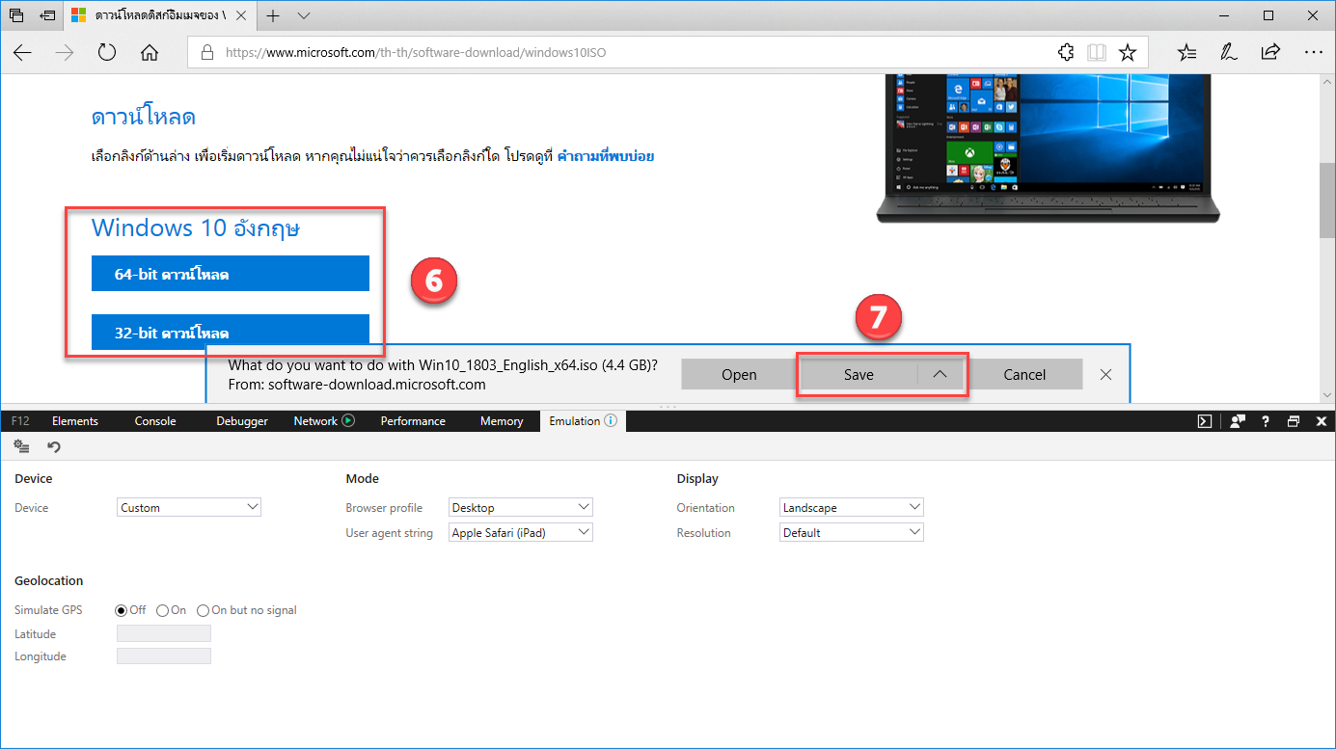Toggle the DevTools console panel icon
The image size is (1336, 749).
tap(1205, 421)
